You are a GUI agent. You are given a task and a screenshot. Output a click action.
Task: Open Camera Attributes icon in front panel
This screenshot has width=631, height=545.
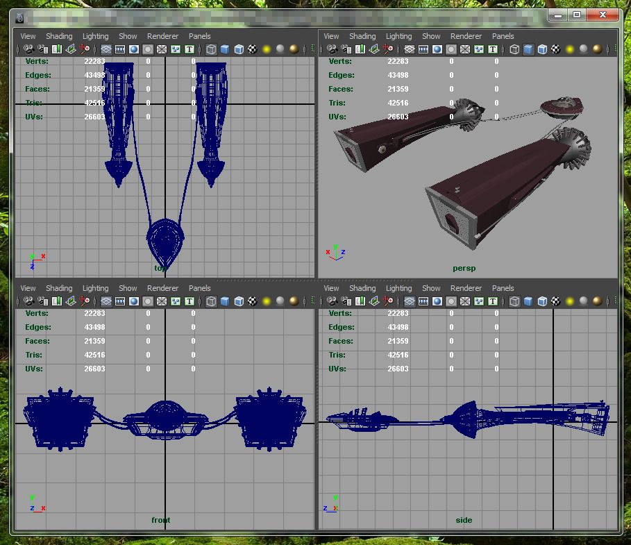click(42, 301)
